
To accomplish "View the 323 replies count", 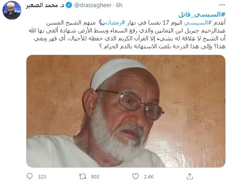I will pos(42,177).
